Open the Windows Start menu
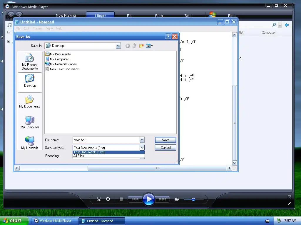Image resolution: width=301 pixels, height=225 pixels. (x=14, y=221)
